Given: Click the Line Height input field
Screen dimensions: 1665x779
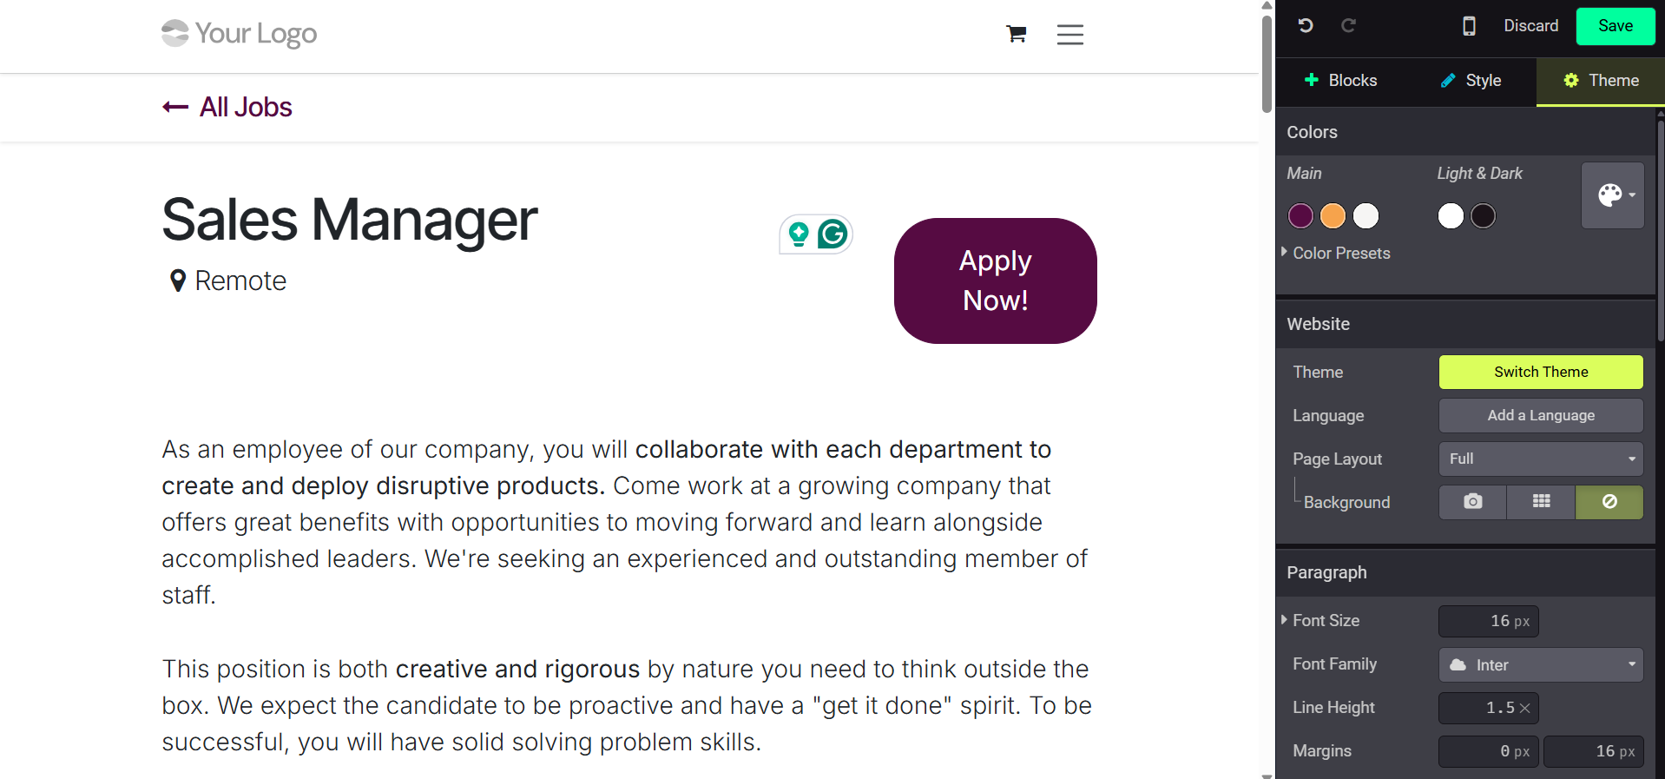Looking at the screenshot, I should click(x=1488, y=708).
